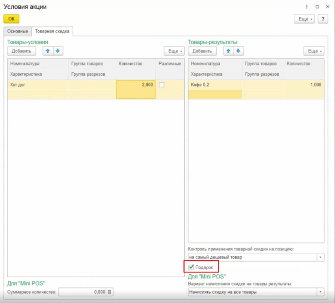Expand the Контроль применения товарной скидки dropdown

click(x=320, y=257)
